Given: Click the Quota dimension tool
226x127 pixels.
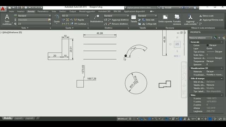Looking at the screenshot, I should [x=56, y=19].
